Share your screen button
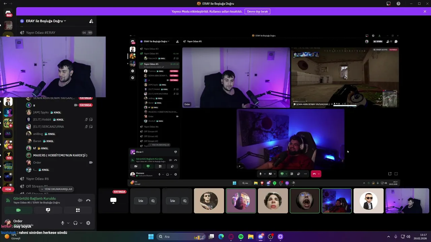Viewport: 431px width, 242px height. pyautogui.click(x=48, y=210)
